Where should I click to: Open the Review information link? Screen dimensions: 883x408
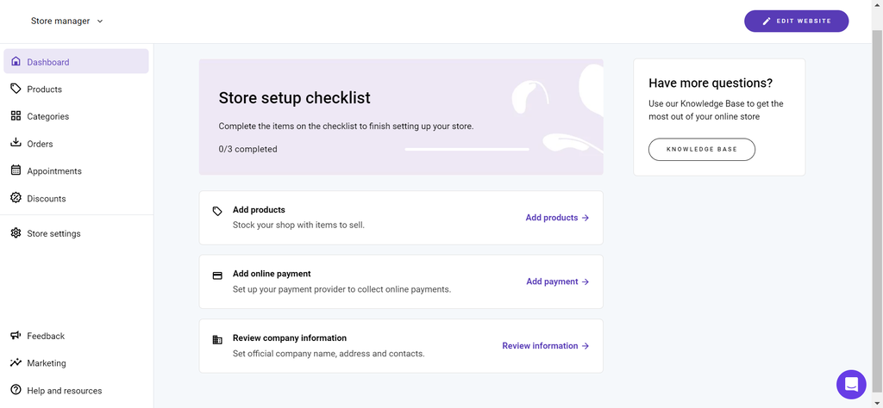545,346
